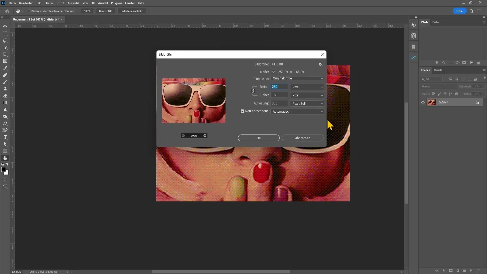Viewport: 487px width, 274px height.
Task: Select the Clone Stamp tool
Action: 5,89
